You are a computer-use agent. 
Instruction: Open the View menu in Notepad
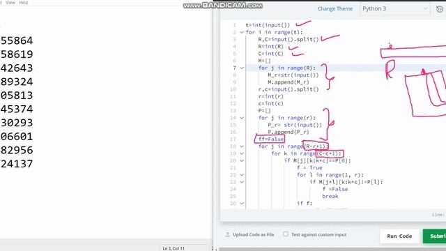point(10,3)
